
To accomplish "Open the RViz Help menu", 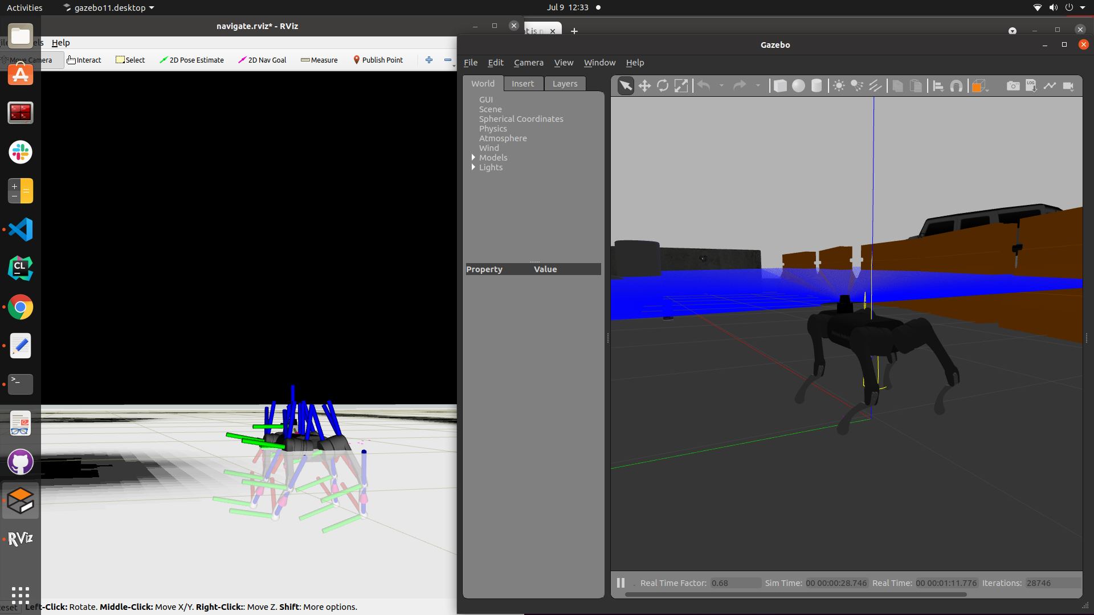I will (x=60, y=43).
